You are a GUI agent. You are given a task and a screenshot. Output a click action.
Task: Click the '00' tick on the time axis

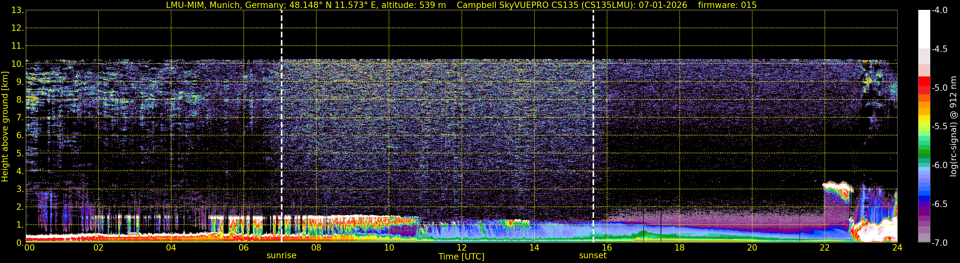(29, 248)
